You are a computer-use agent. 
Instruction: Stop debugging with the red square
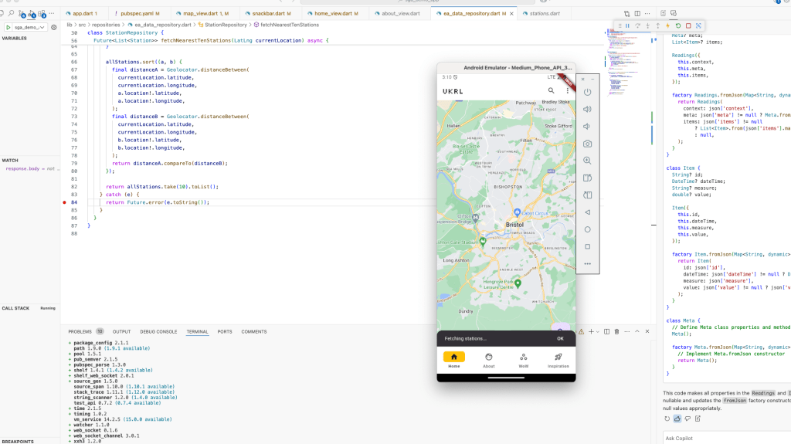pos(688,25)
